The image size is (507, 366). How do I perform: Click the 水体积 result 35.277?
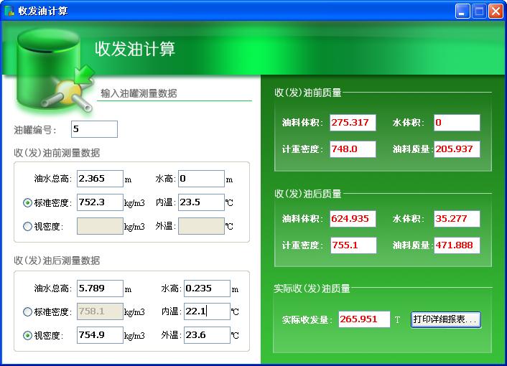pos(457,219)
